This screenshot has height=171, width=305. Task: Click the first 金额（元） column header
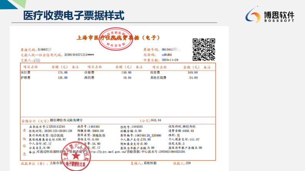point(60,67)
